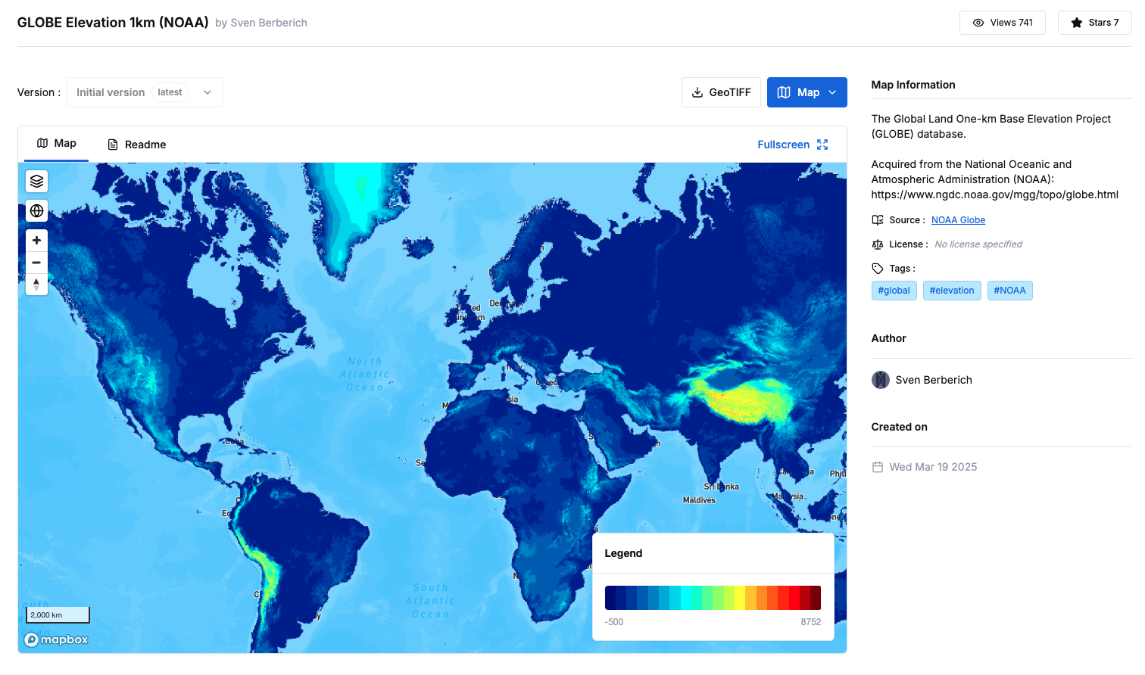
Task: Click Sven Berberich name under Author
Action: [934, 380]
